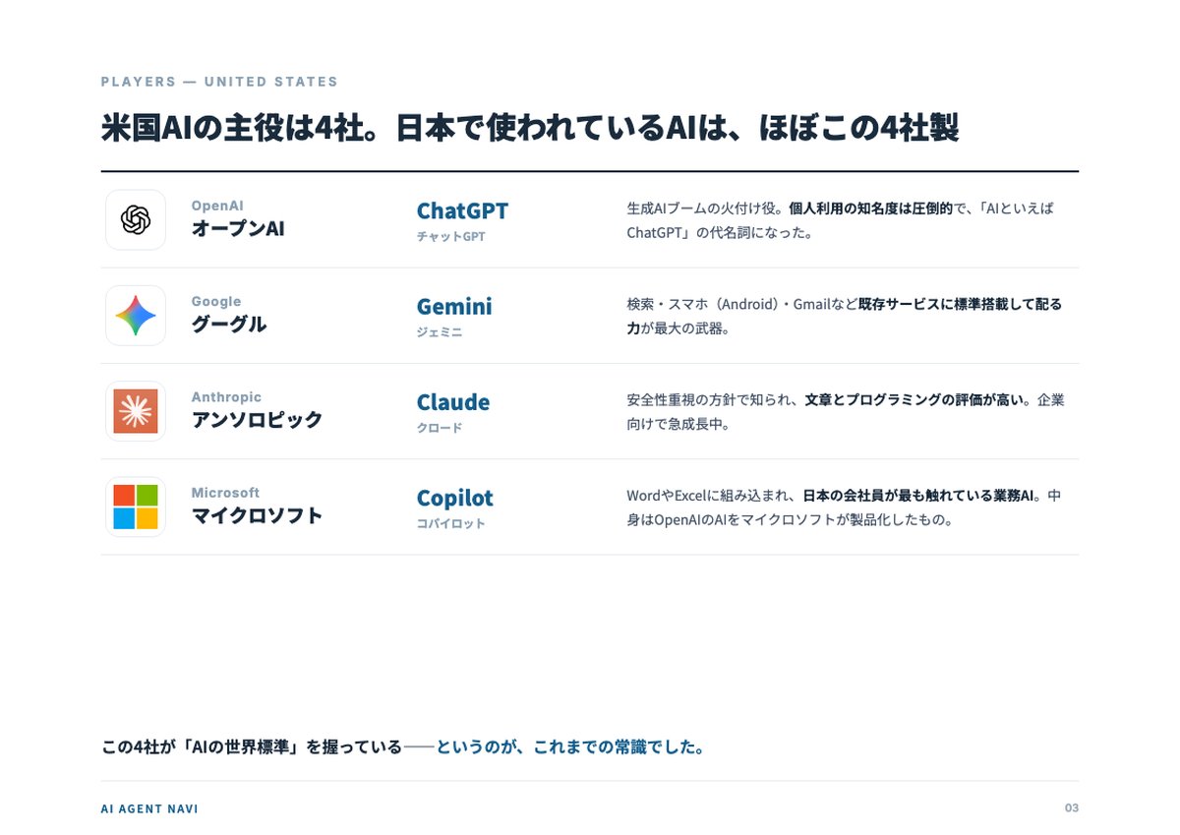Select the 'PLAYERS — UNITED STATES' section label

coord(219,82)
